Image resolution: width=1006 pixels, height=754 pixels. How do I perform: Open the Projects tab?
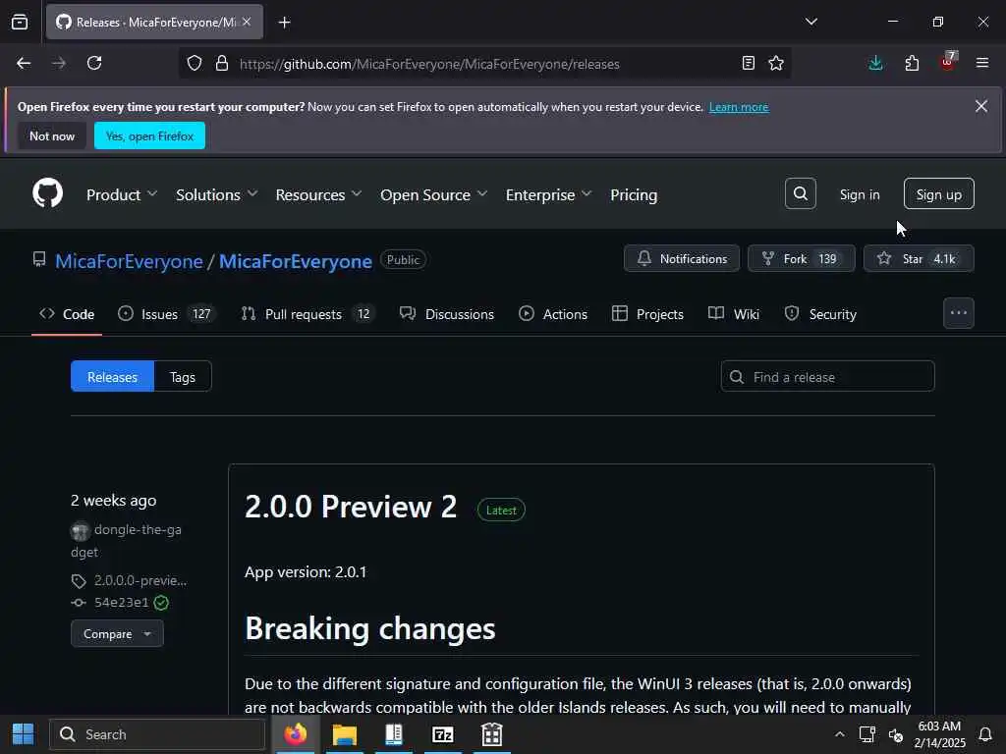pyautogui.click(x=647, y=313)
